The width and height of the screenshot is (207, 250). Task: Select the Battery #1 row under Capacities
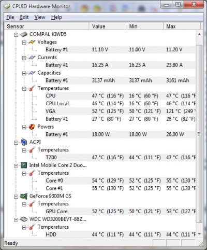tap(120, 80)
